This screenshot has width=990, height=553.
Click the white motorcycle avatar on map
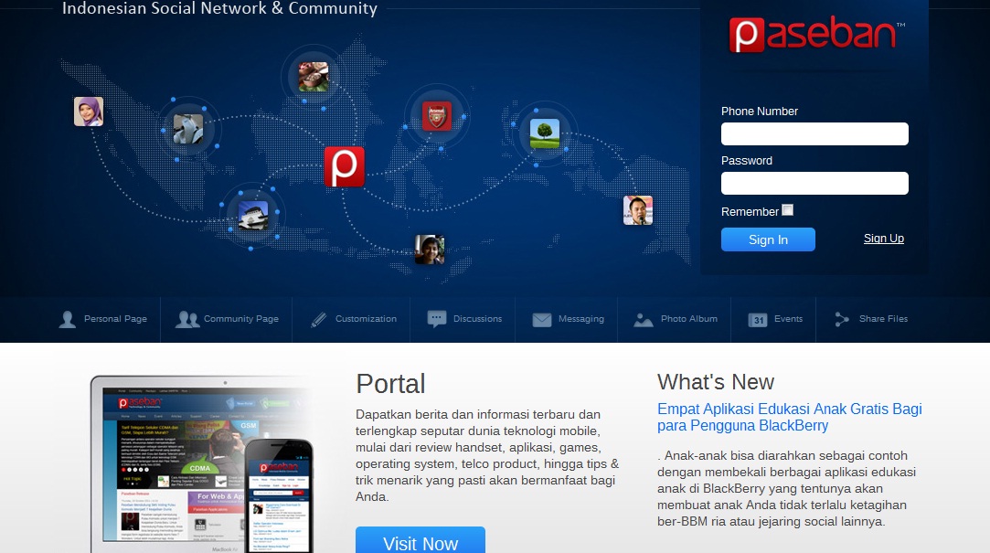pos(188,129)
